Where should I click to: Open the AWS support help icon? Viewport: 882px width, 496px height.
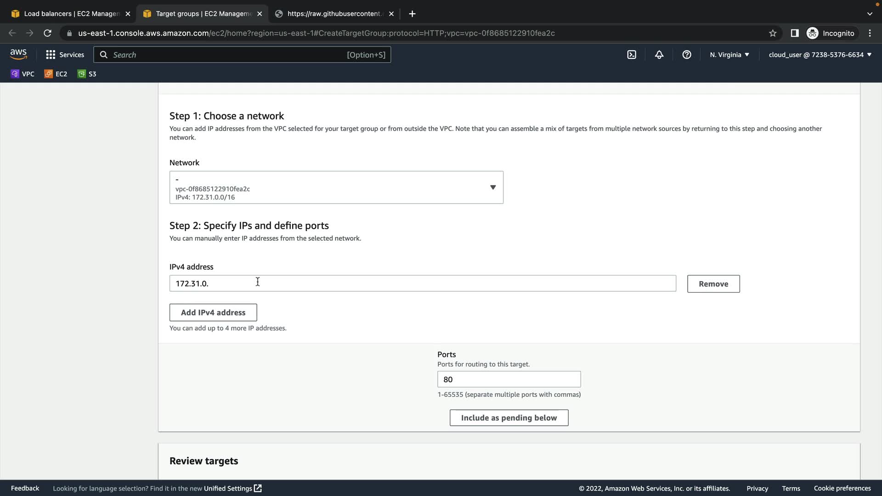(x=687, y=55)
